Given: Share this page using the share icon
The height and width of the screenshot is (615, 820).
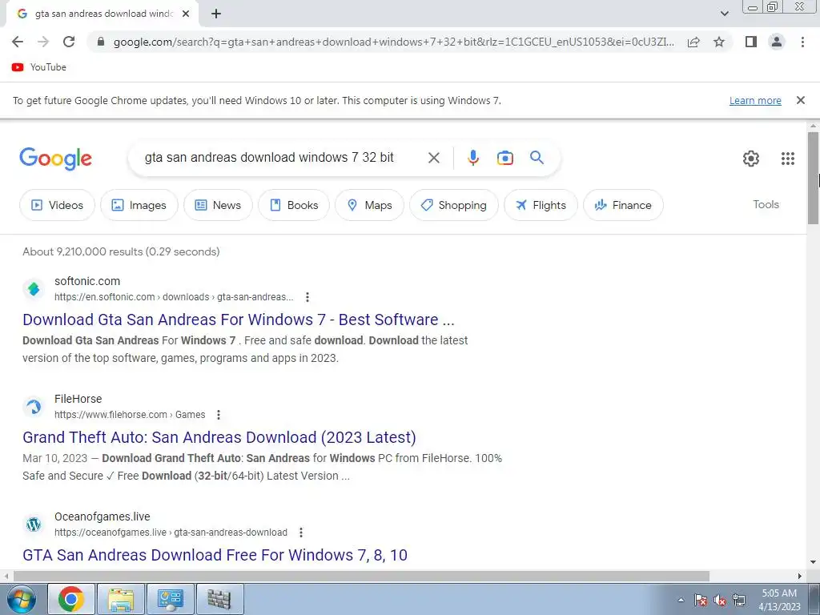Looking at the screenshot, I should 693,42.
